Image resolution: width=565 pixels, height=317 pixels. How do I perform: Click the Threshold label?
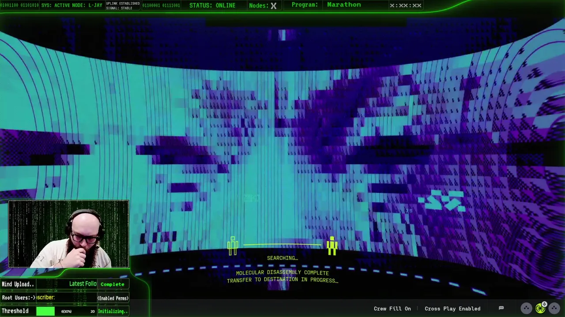15,311
